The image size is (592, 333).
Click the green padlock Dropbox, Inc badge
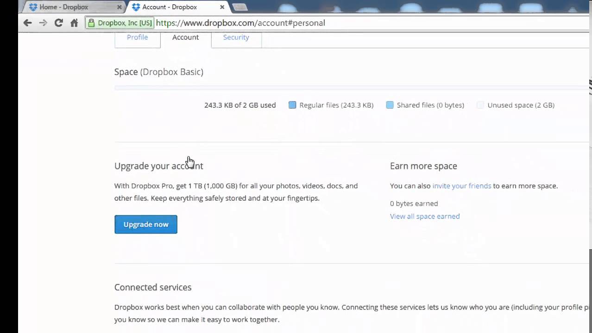120,23
